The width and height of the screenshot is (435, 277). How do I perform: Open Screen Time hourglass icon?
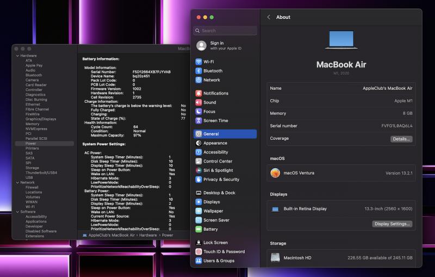[x=198, y=121]
